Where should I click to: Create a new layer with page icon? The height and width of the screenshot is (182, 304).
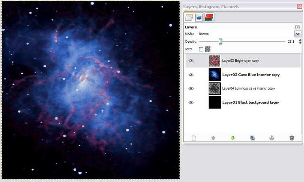(x=194, y=138)
